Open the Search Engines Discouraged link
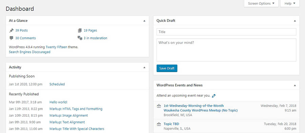The width and height of the screenshot is (305, 133). click(29, 52)
